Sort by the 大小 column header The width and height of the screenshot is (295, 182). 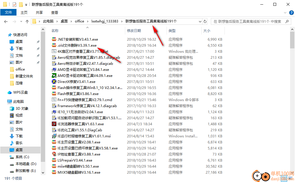click(207, 31)
